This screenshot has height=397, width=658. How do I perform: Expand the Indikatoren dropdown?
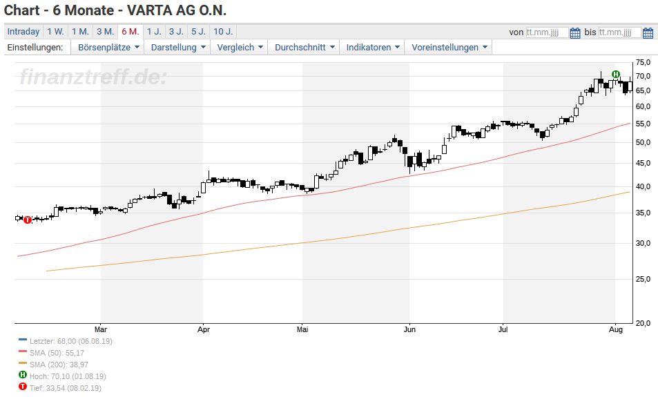373,48
